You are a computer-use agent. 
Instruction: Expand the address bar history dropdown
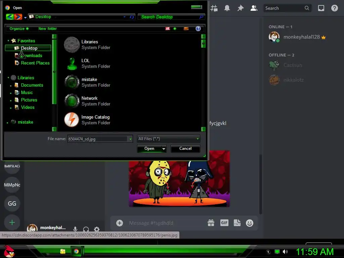(124, 17)
